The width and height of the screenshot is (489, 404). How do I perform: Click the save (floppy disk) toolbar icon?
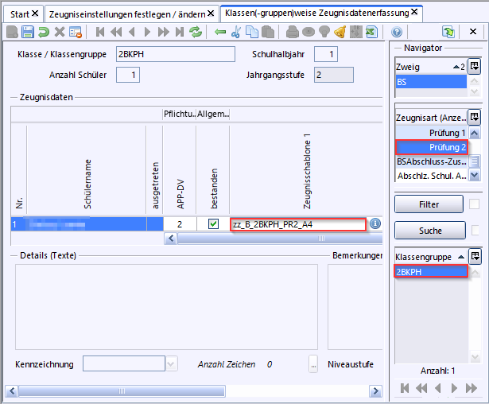[x=28, y=32]
